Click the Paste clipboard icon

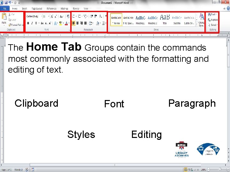[4, 16]
